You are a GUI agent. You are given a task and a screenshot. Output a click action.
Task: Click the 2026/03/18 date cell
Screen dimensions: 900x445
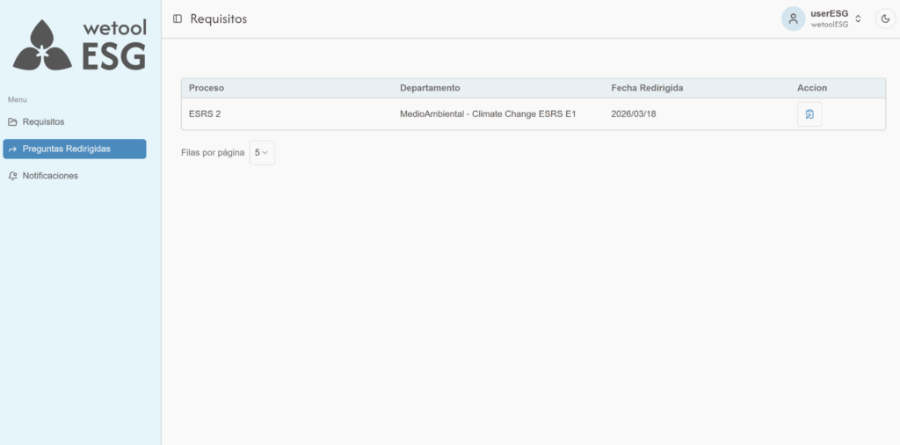[x=634, y=113]
